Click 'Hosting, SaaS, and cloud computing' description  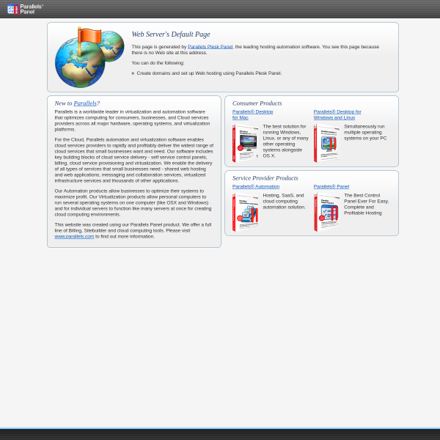(x=284, y=201)
